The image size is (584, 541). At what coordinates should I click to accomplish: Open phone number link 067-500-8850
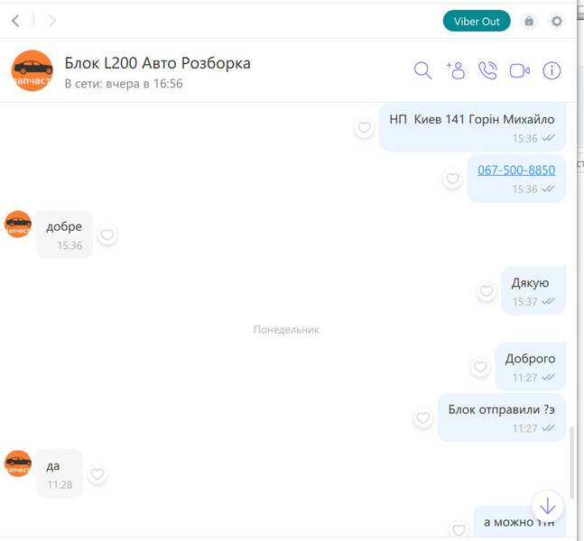coord(516,170)
